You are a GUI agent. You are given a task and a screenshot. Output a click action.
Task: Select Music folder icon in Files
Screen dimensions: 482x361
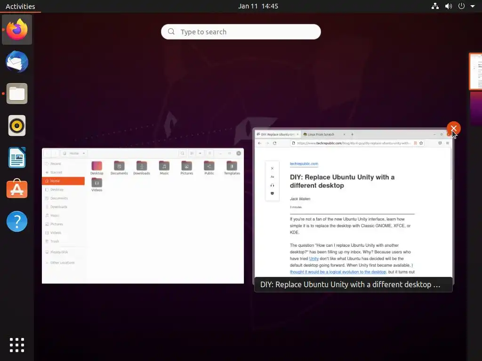pyautogui.click(x=164, y=168)
